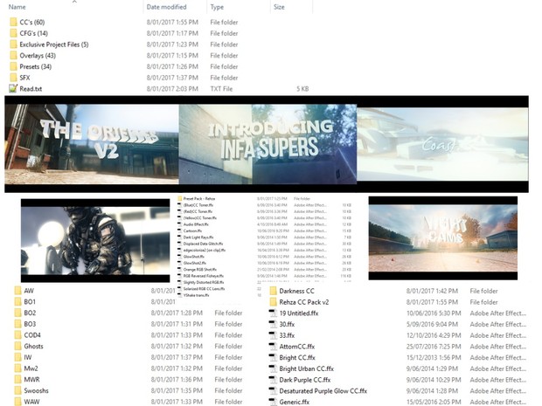
Task: Open the Read.txt file icon
Action: [x=13, y=88]
